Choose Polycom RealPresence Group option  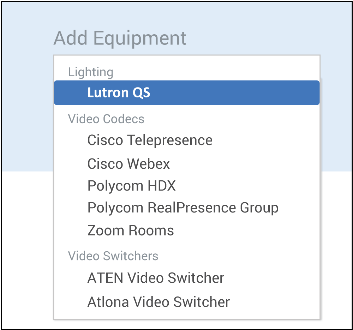[x=183, y=208]
